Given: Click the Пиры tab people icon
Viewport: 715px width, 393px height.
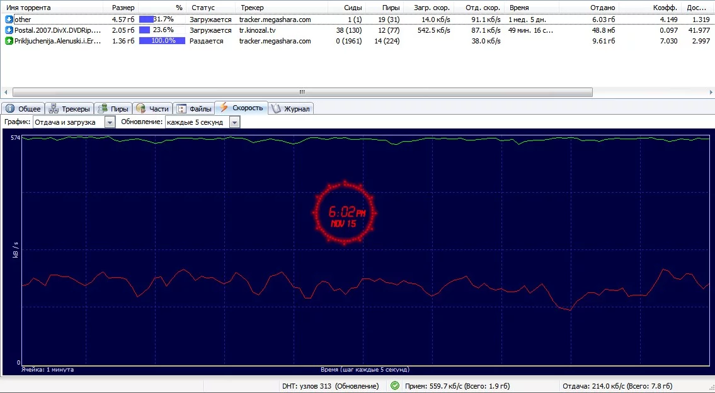Looking at the screenshot, I should coord(102,109).
